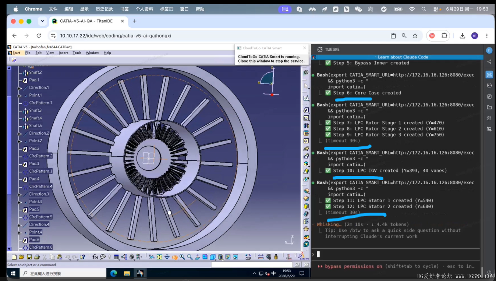
Task: Open the Chrome tab search dropdown arrow
Action: (x=42, y=21)
